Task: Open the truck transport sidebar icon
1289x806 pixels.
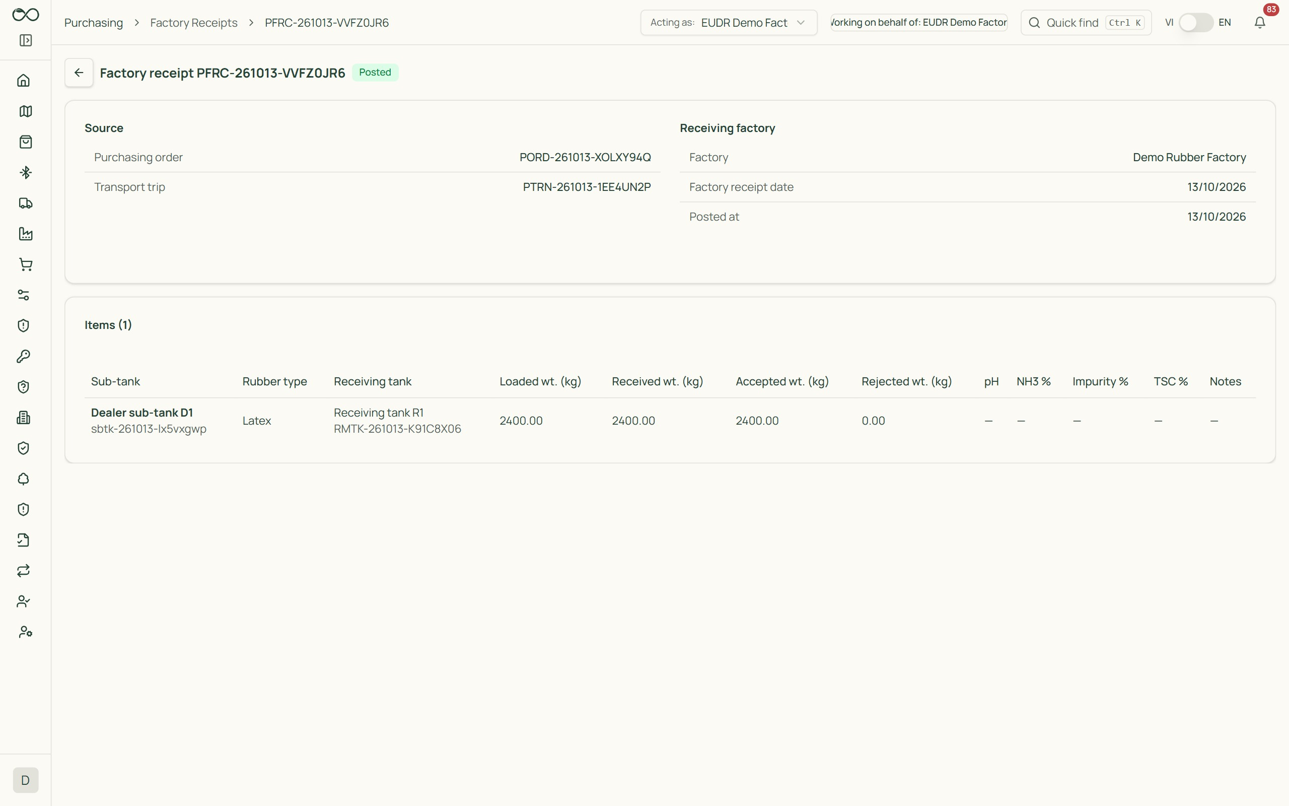Action: (x=26, y=203)
